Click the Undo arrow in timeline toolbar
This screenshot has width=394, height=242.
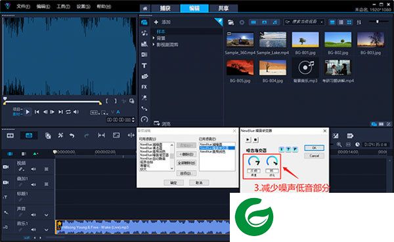click(x=72, y=136)
